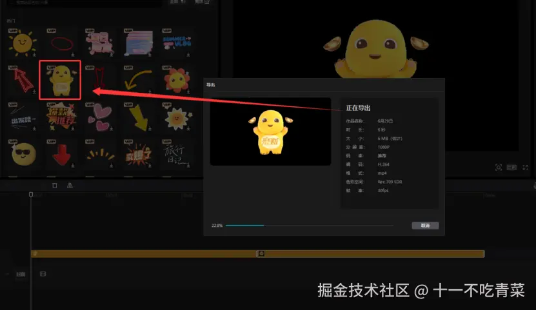Viewport: 536px width, 310px height.
Task: Click the mascot preview image in the export dialog
Action: point(270,131)
